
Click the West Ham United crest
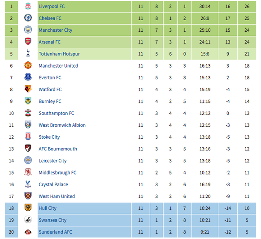point(28,196)
